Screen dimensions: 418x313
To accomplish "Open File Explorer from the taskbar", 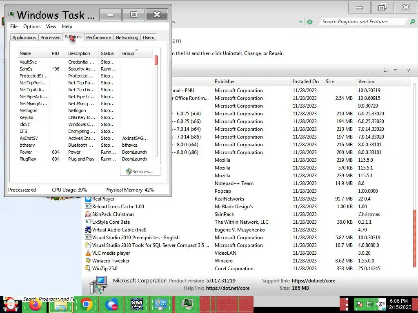I will (x=60, y=304).
